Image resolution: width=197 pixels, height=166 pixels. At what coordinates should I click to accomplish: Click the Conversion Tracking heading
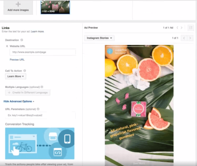[x=20, y=124]
